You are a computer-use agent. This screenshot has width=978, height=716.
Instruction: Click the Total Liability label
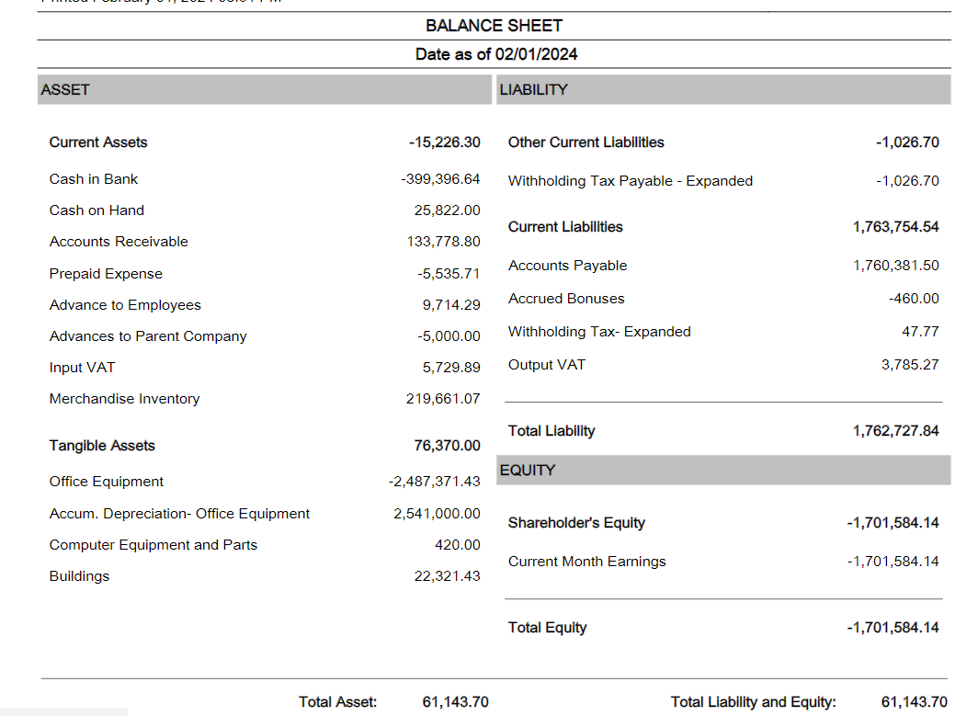(x=552, y=431)
